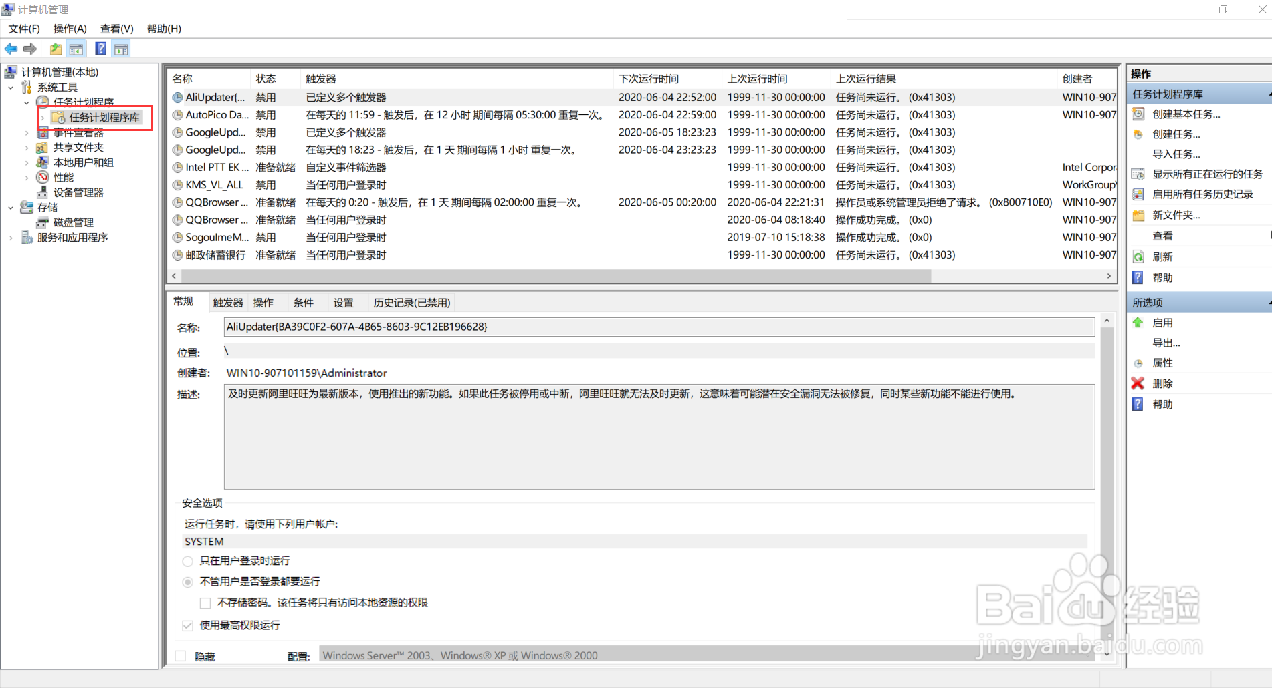
Task: Open the 帮助(H) menu
Action: pos(164,29)
